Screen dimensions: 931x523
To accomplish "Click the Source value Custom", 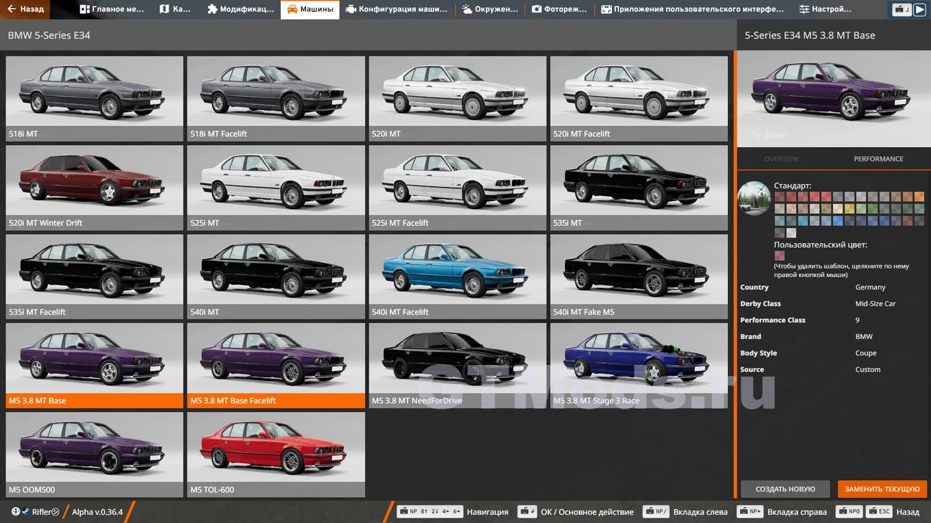I will (868, 369).
